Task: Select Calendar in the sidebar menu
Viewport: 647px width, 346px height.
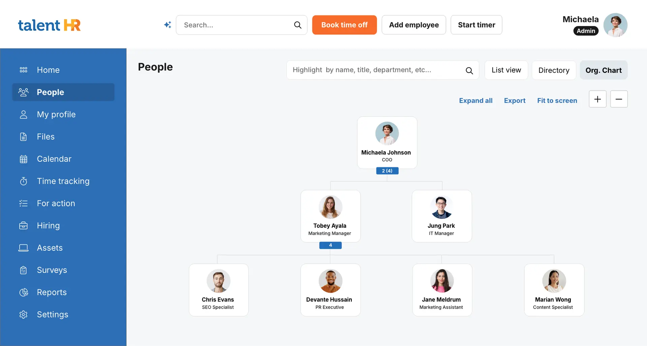Action: [x=54, y=159]
